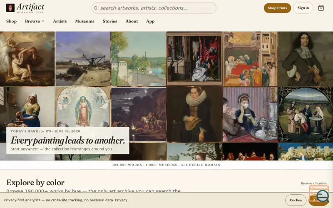Open the portrait of long-haired man holding gloves

[x=306, y=59]
